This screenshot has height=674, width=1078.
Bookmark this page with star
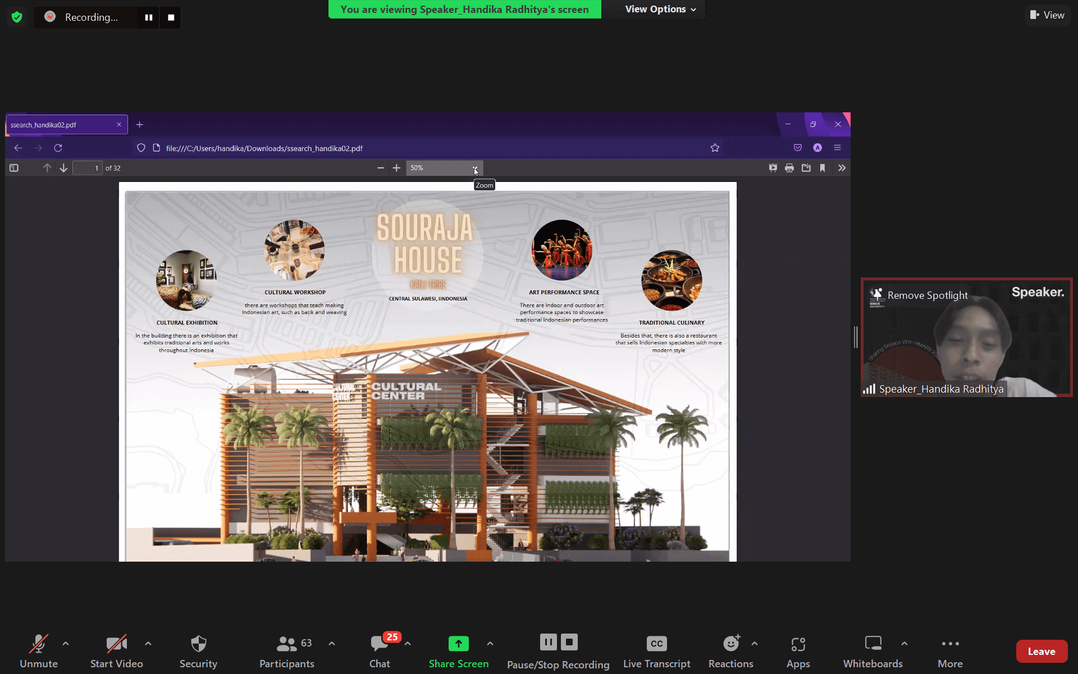pyautogui.click(x=715, y=148)
